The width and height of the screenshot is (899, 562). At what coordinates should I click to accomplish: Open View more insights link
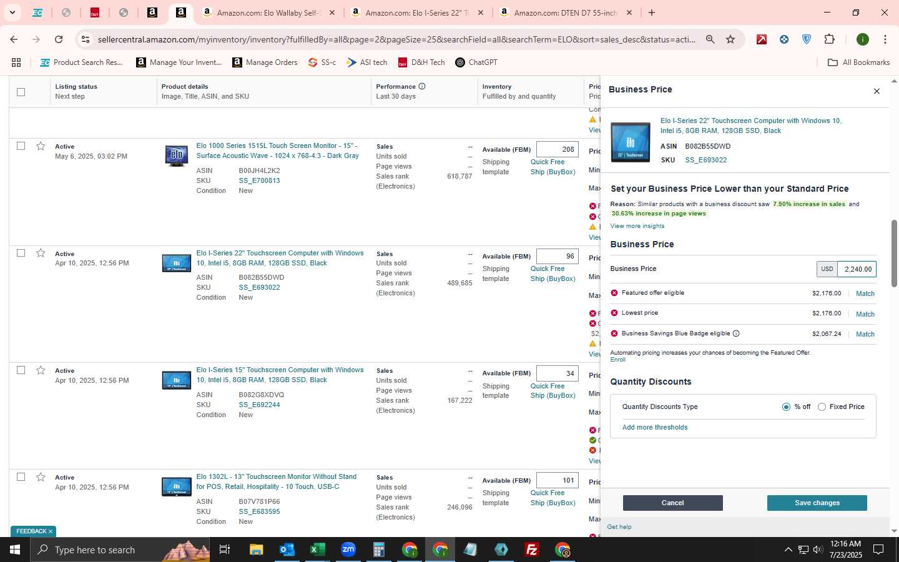(637, 226)
